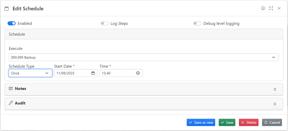The width and height of the screenshot is (288, 131).
Task: Click the calendar icon beside Edit Schedule
Action: (7, 9)
